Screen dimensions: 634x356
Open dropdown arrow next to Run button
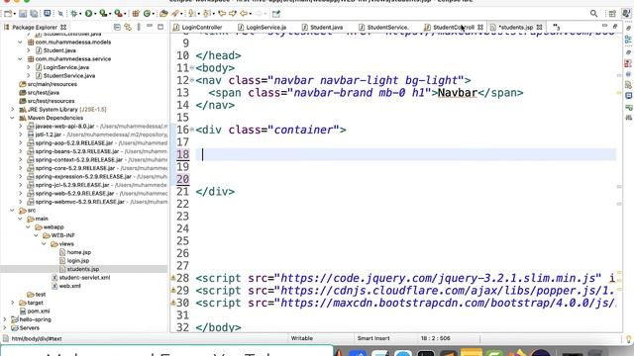click(95, 14)
